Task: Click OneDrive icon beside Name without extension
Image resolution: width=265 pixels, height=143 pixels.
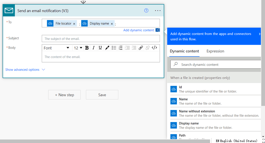Action: [x=173, y=113]
